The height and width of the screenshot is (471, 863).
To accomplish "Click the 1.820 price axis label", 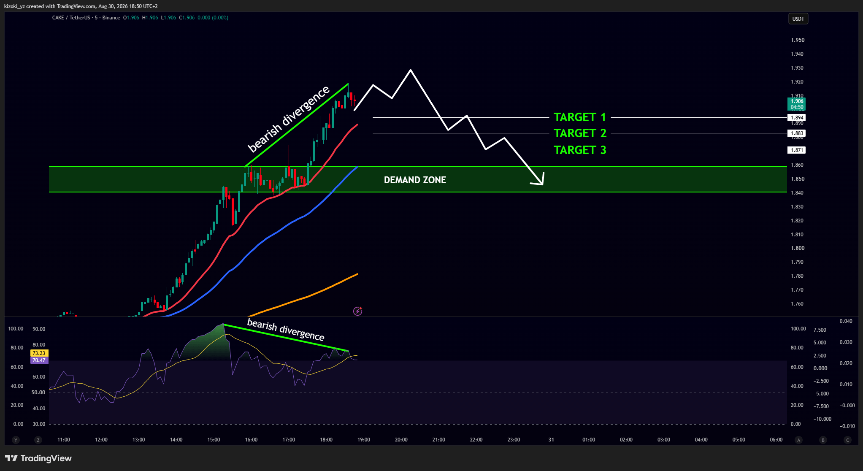I will point(798,221).
